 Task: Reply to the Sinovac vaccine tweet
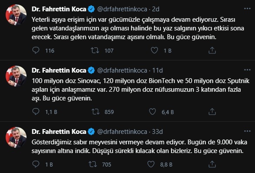pos(36,112)
